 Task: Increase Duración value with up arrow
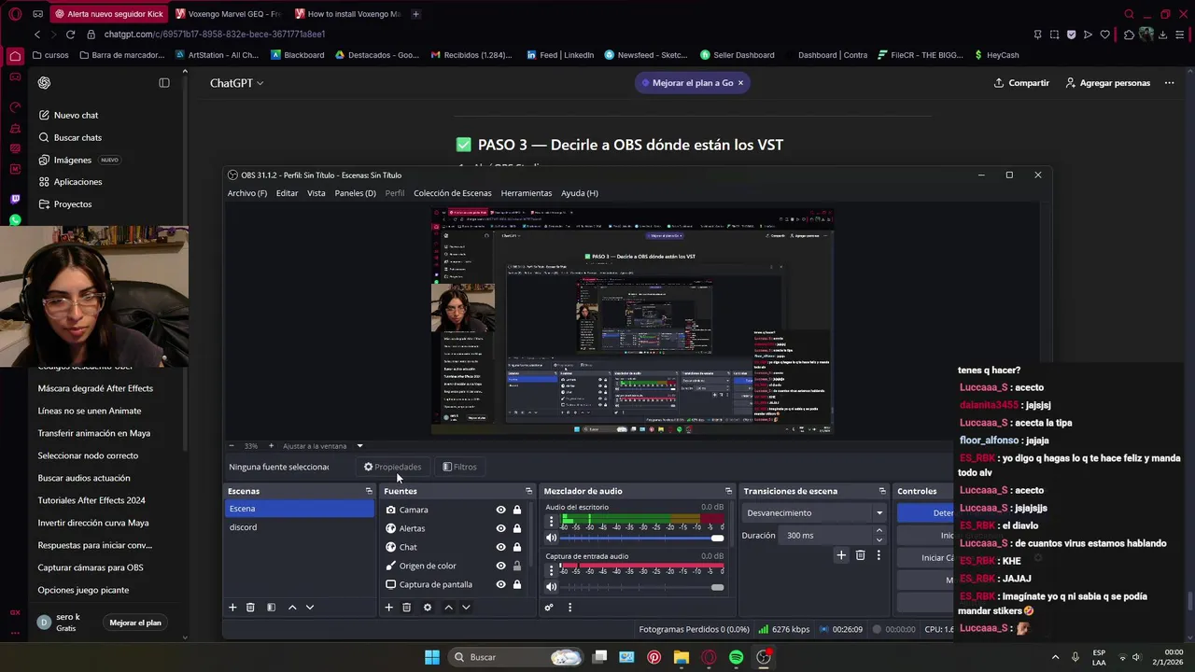tap(879, 531)
